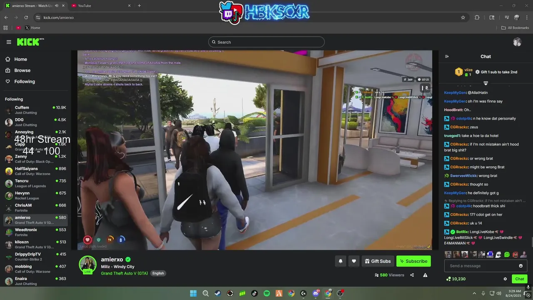Open DrippyDripTV channel in Following list
The height and width of the screenshot is (300, 533).
tap(35, 257)
